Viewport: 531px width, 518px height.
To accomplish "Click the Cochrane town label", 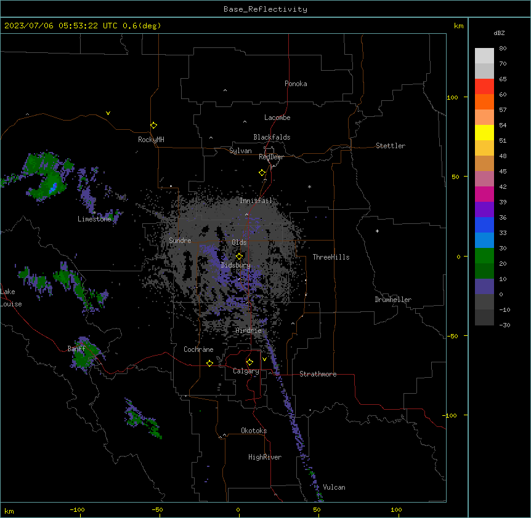I will coord(198,349).
